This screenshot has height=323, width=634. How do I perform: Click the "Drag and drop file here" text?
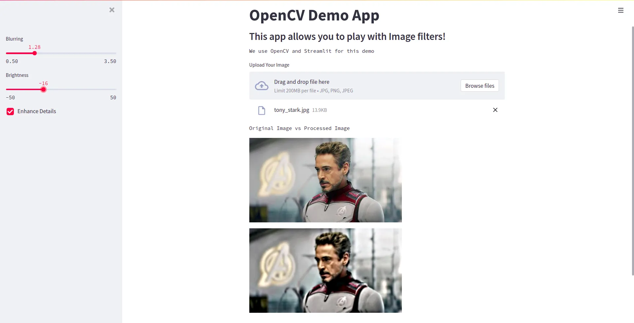click(x=301, y=82)
